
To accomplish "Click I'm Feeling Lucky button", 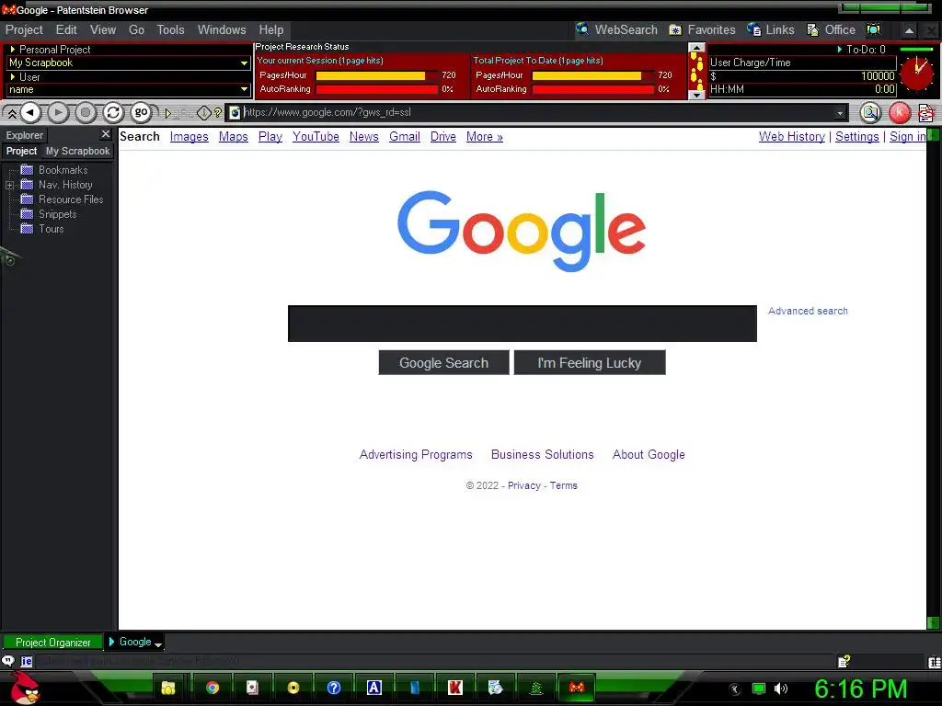I will pos(590,362).
